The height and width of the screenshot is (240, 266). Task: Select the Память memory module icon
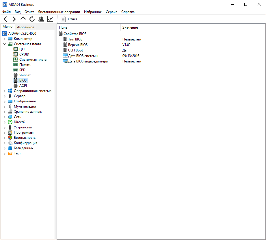pos(15,65)
